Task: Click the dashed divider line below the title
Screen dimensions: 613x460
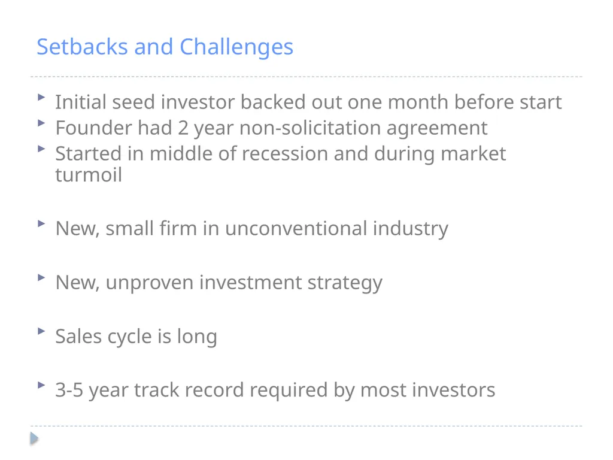Action: (306, 77)
